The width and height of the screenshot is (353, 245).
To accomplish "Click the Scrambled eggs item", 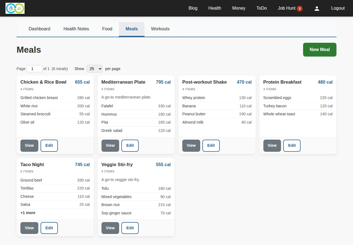I will 298,98.
